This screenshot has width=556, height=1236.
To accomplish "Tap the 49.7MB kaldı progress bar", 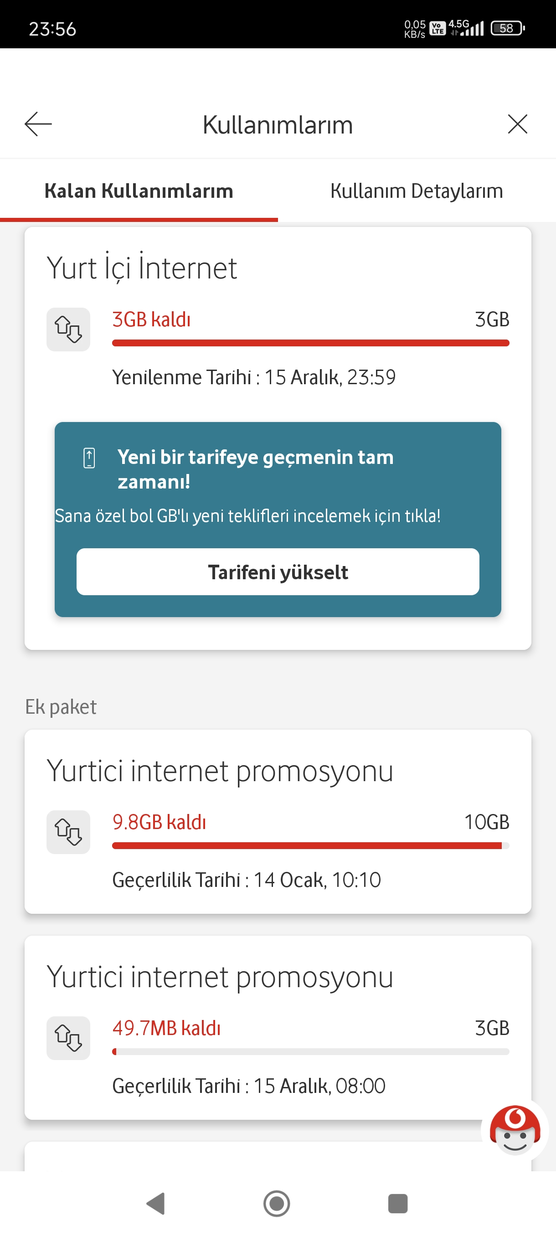I will (310, 1052).
